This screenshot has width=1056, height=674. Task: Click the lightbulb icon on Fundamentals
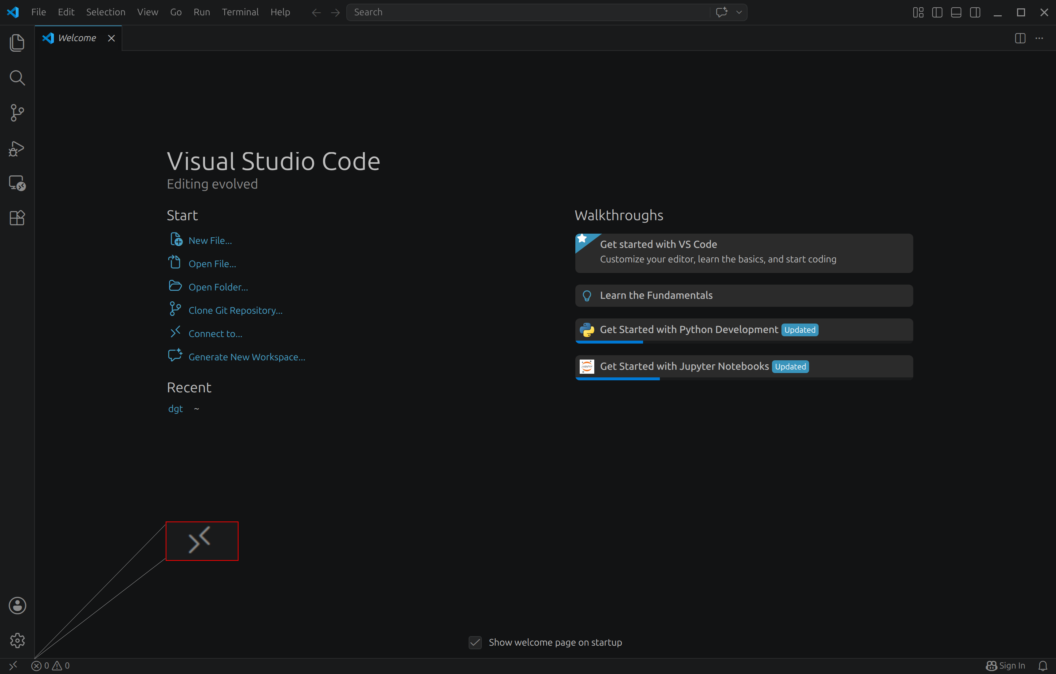[x=587, y=296]
